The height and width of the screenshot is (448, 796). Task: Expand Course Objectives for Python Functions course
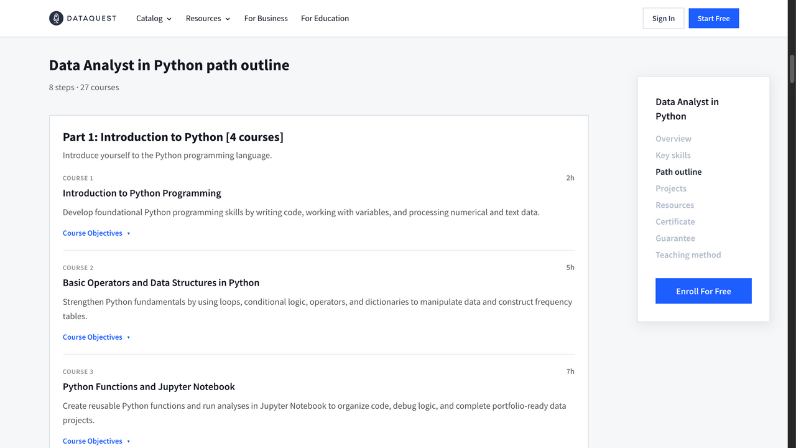click(96, 441)
